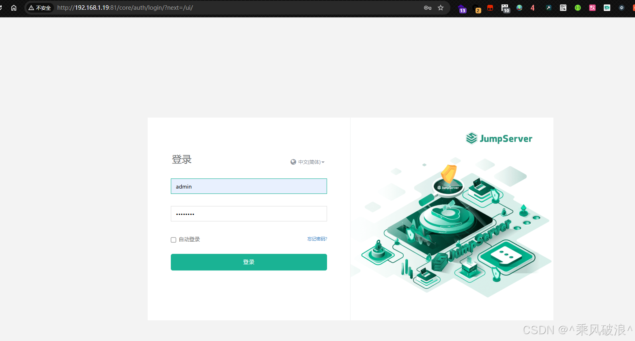Open the pink translation extension icon
Viewport: 635px width, 341px height.
pyautogui.click(x=592, y=7)
